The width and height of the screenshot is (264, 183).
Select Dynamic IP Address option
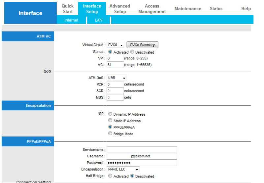click(x=110, y=114)
